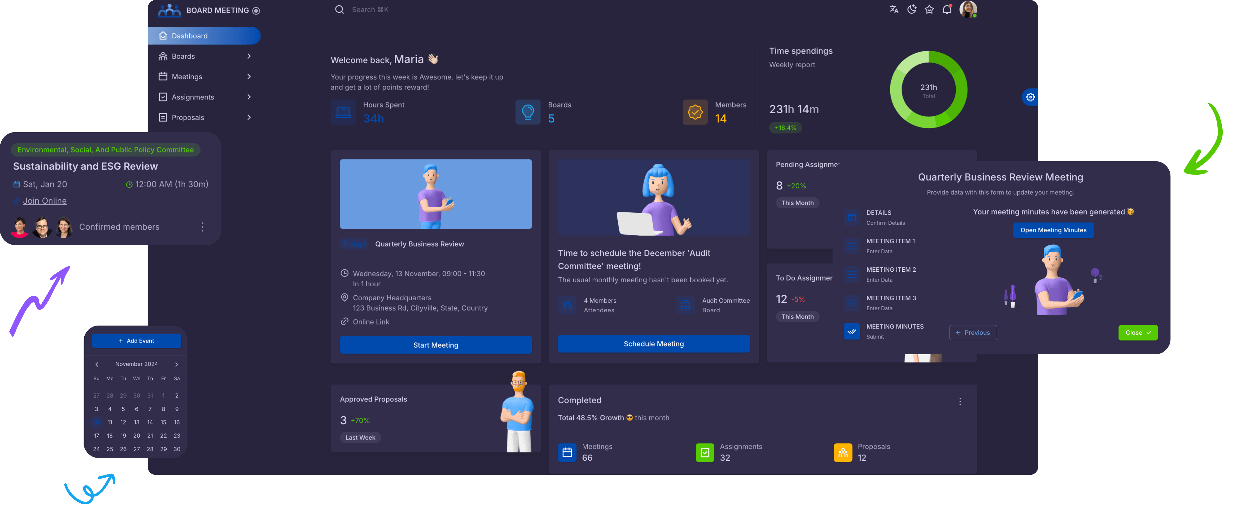Click the starred/favorites icon top bar
This screenshot has height=518, width=1244.
930,9
